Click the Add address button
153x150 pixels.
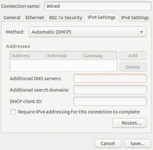coord(133,56)
